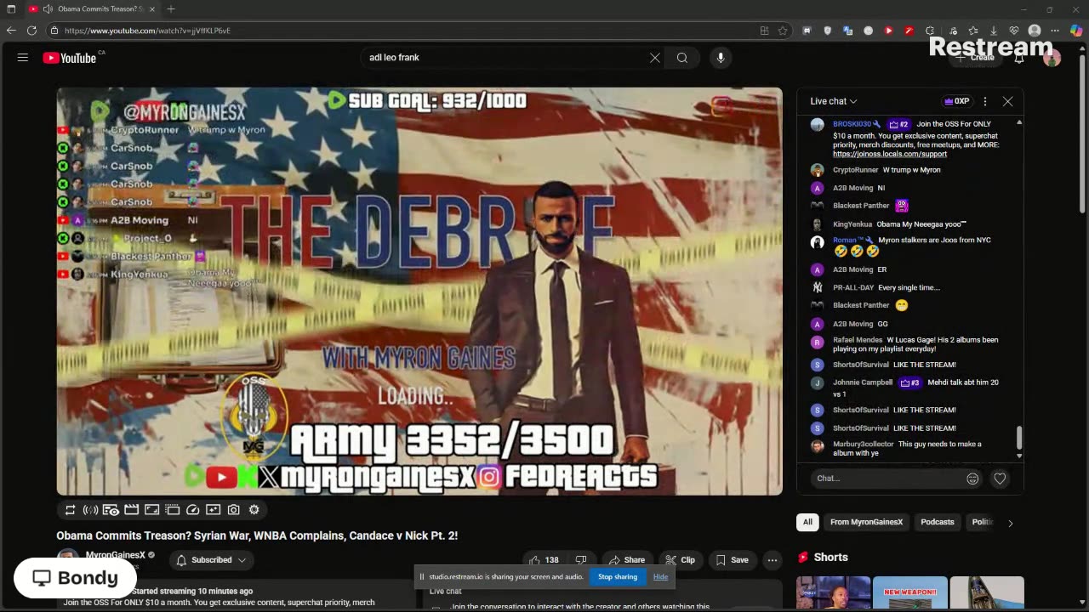
Task: Click the browser back arrow
Action: pos(11,31)
